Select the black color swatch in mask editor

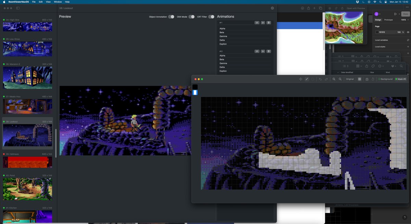[195, 87]
